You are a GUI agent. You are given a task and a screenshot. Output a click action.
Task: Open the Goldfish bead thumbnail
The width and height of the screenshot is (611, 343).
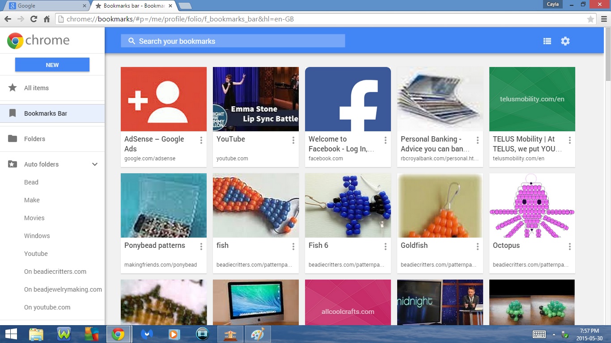coord(440,205)
